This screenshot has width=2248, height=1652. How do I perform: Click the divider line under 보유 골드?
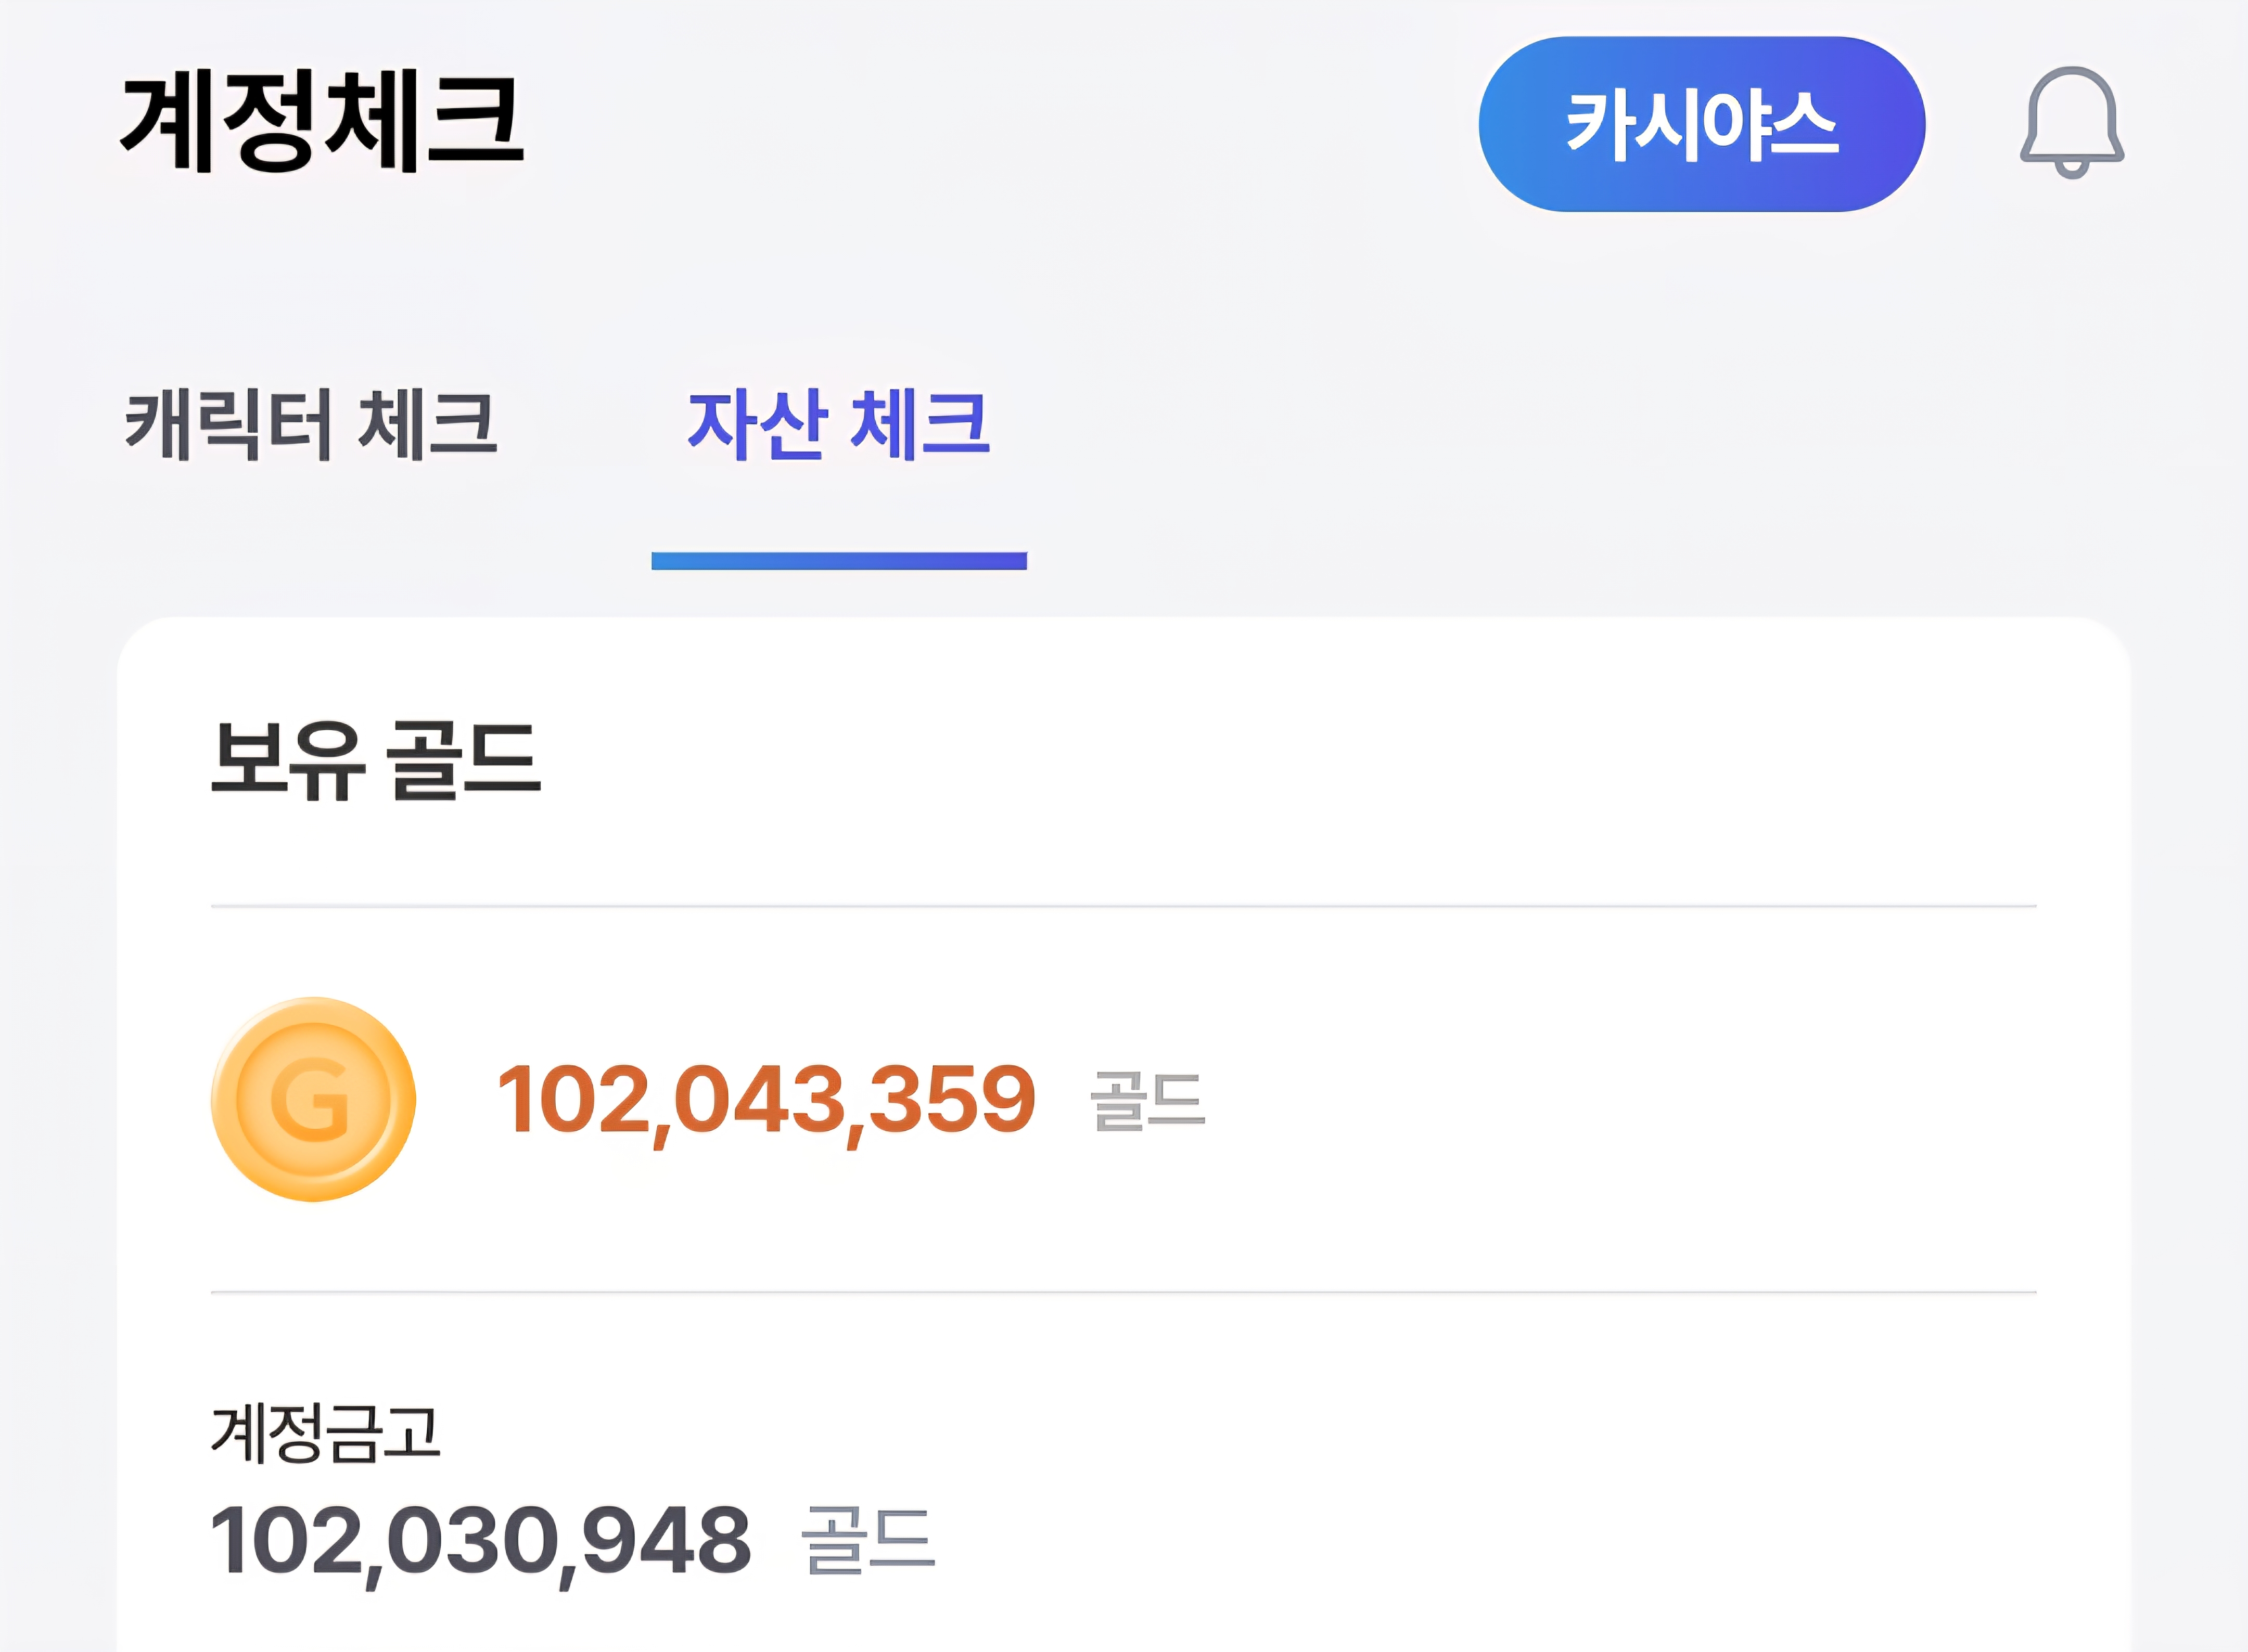(x=1122, y=906)
